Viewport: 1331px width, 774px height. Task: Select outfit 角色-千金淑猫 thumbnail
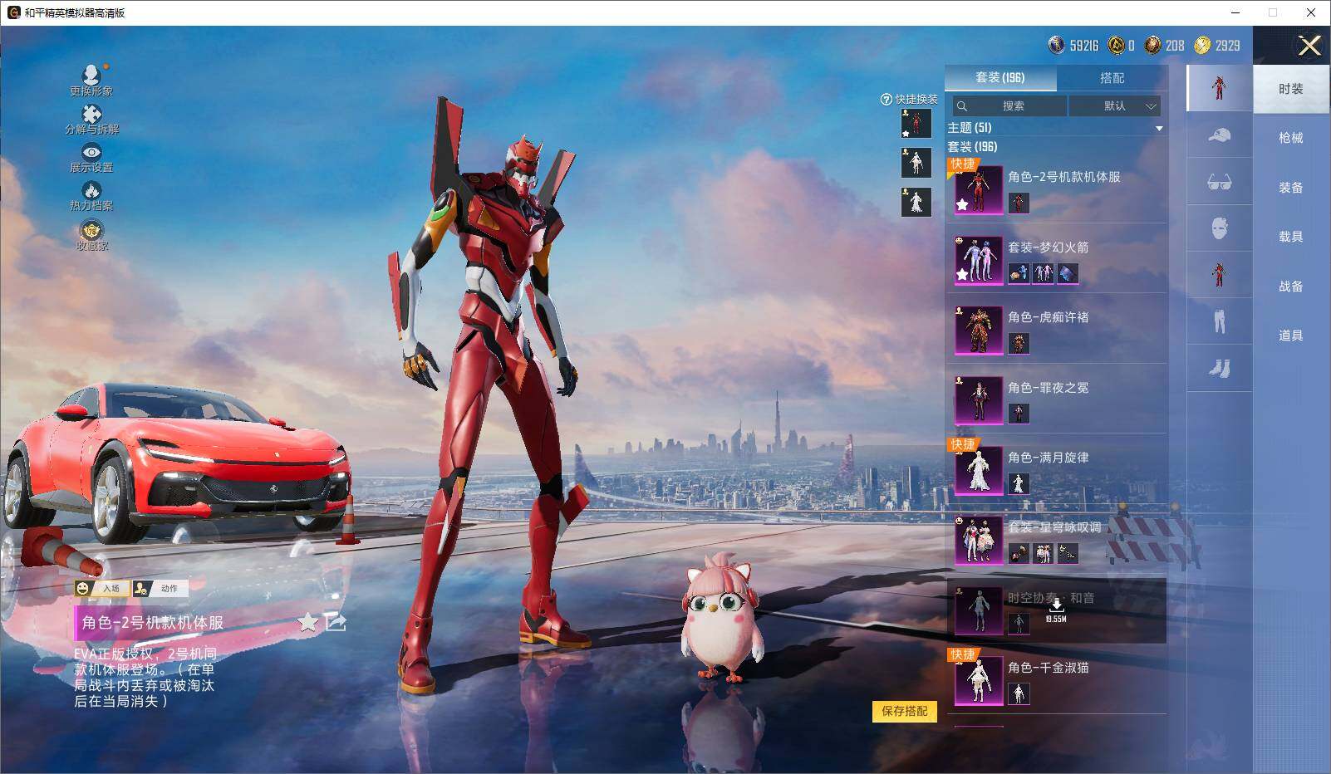pyautogui.click(x=978, y=680)
